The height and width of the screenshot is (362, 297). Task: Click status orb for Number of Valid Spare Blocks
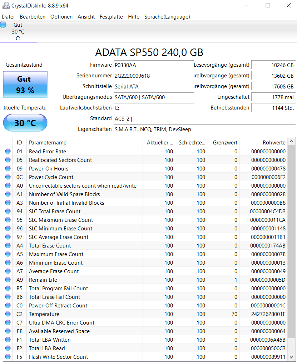[x=8, y=194]
